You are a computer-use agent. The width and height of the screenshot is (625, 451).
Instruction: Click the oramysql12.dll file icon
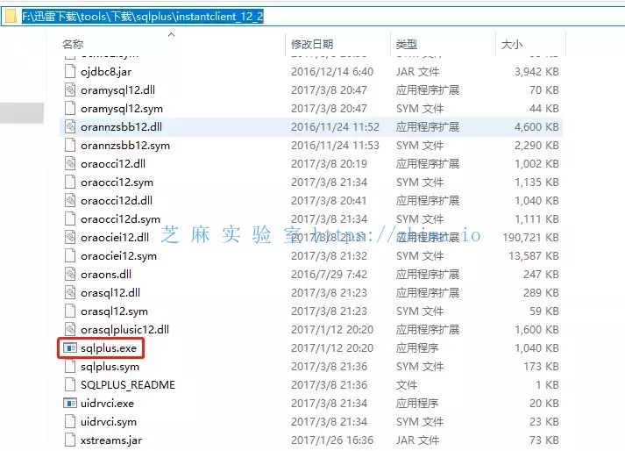pos(71,90)
